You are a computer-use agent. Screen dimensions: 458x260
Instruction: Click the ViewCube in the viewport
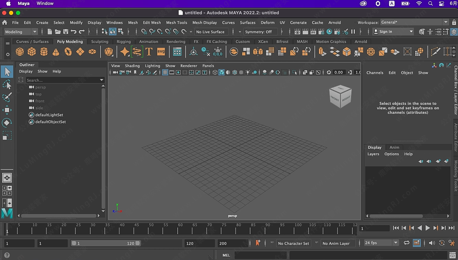tap(340, 96)
